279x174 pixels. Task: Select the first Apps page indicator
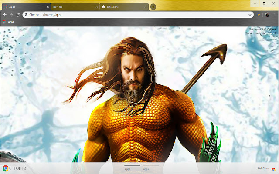pyautogui.click(x=132, y=167)
